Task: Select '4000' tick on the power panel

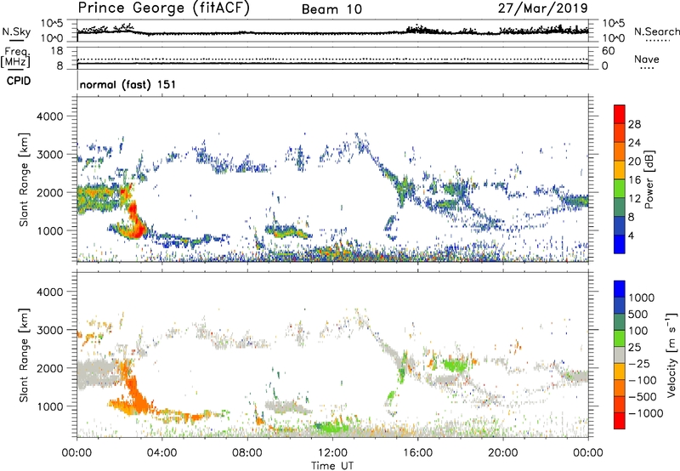Action: coord(49,116)
